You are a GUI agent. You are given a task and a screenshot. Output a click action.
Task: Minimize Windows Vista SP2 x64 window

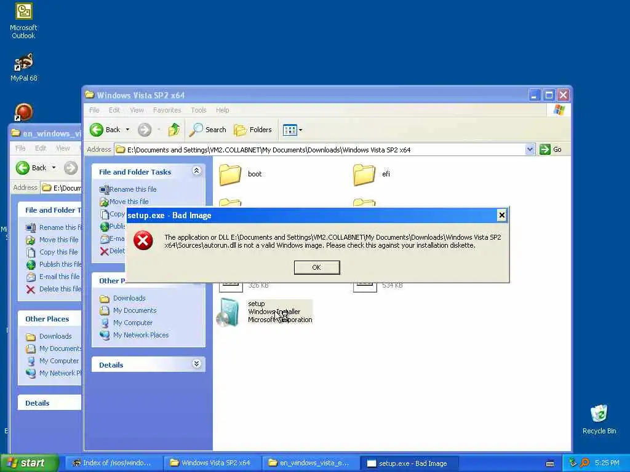pyautogui.click(x=534, y=95)
